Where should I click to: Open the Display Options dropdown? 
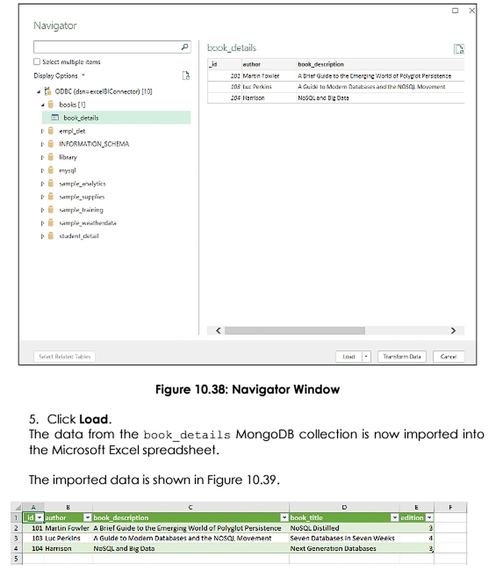59,75
